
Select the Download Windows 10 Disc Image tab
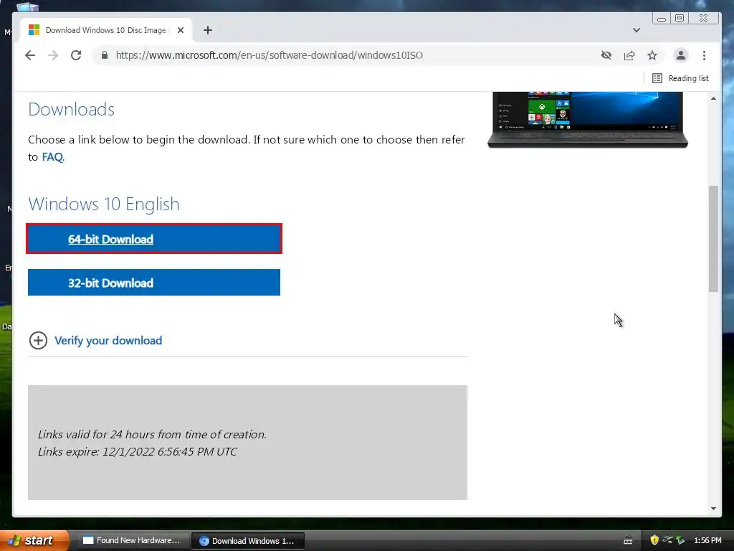click(105, 30)
